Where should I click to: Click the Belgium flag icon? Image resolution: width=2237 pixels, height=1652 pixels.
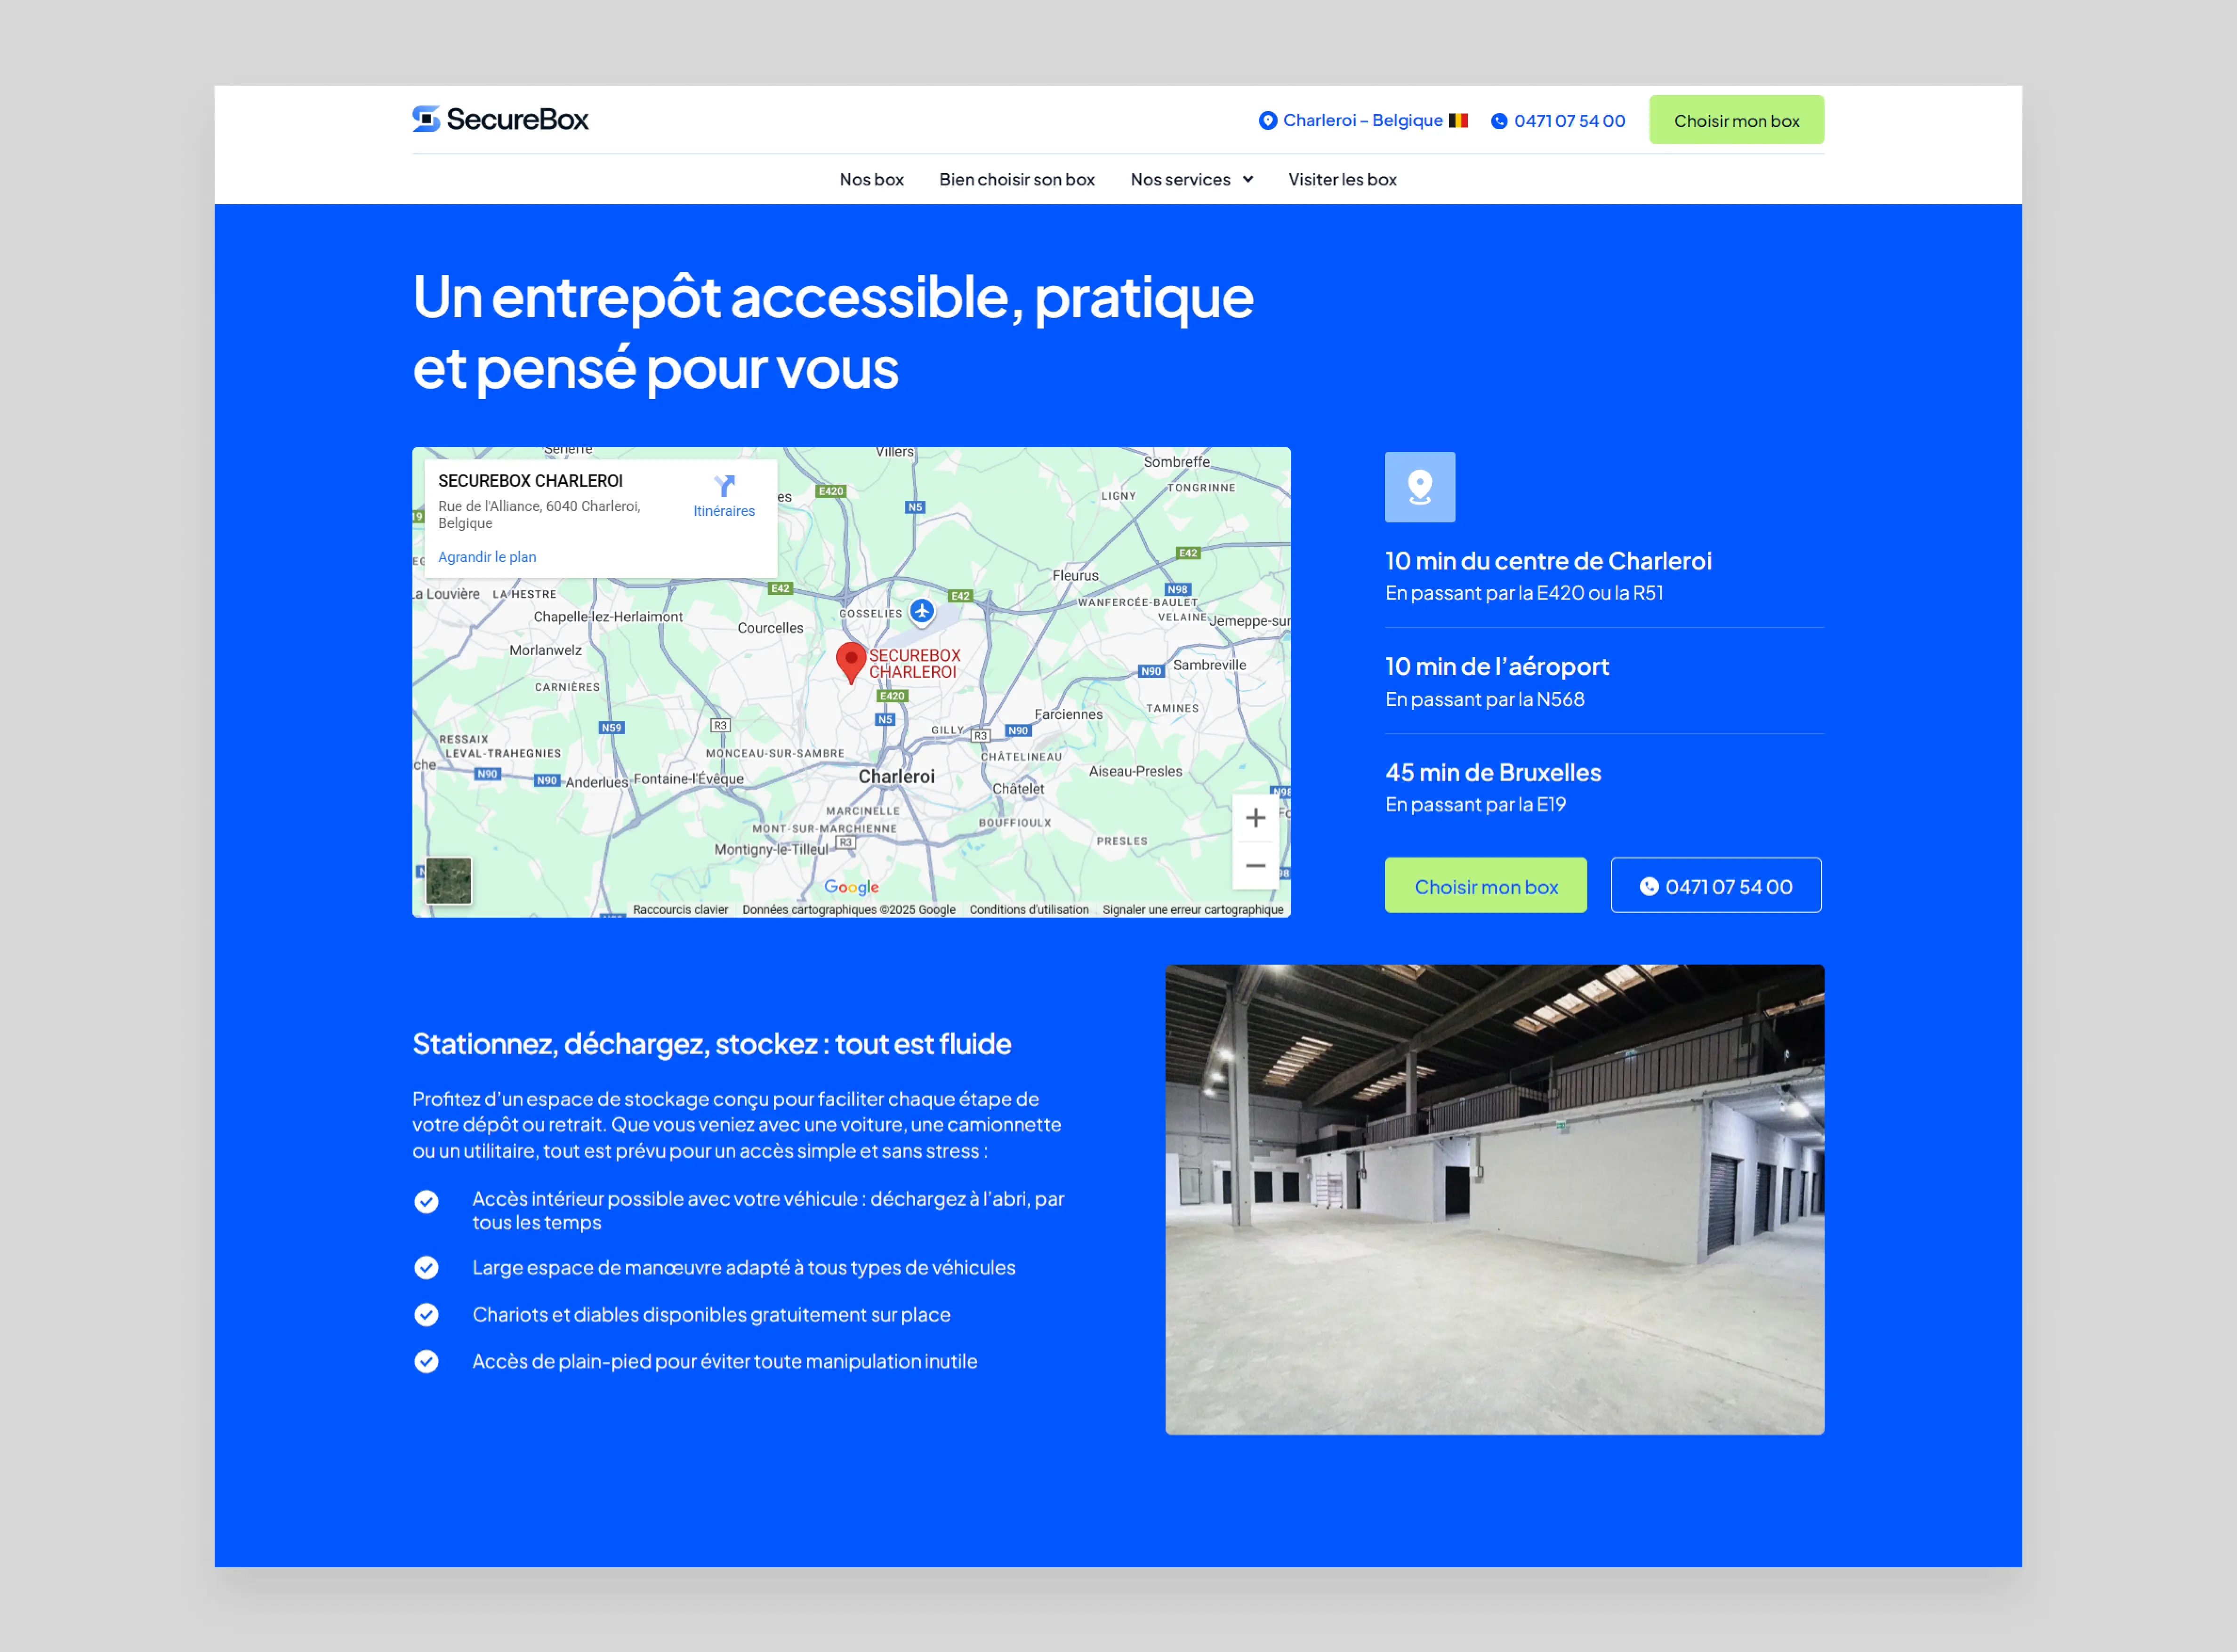click(x=1458, y=121)
